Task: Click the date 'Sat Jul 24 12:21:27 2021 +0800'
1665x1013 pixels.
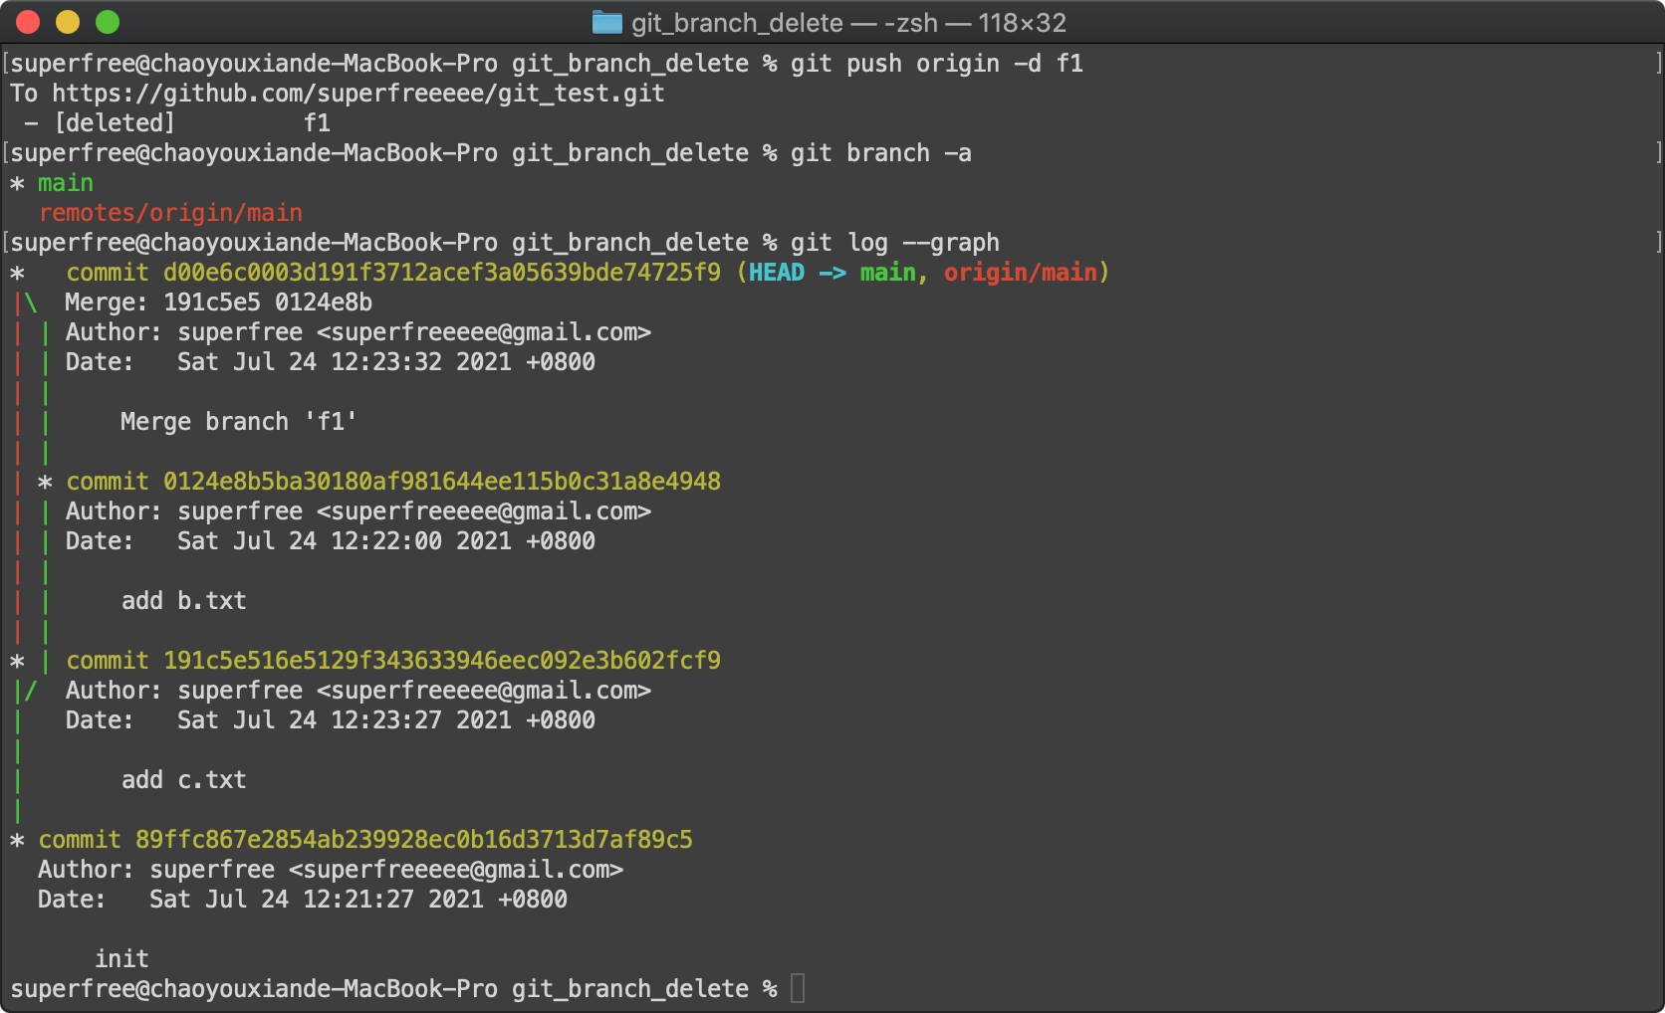Action: (x=358, y=900)
